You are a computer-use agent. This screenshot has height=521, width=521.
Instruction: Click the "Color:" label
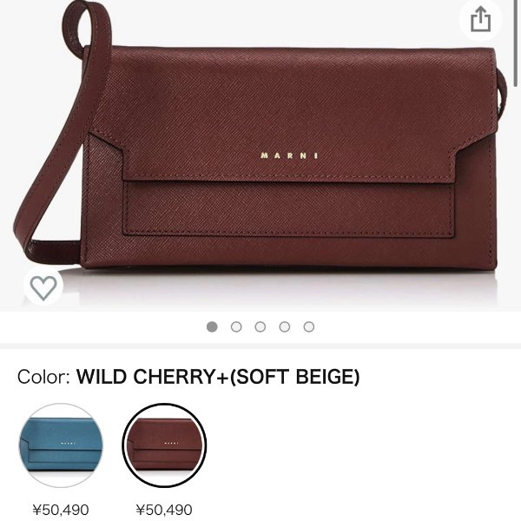(x=43, y=377)
